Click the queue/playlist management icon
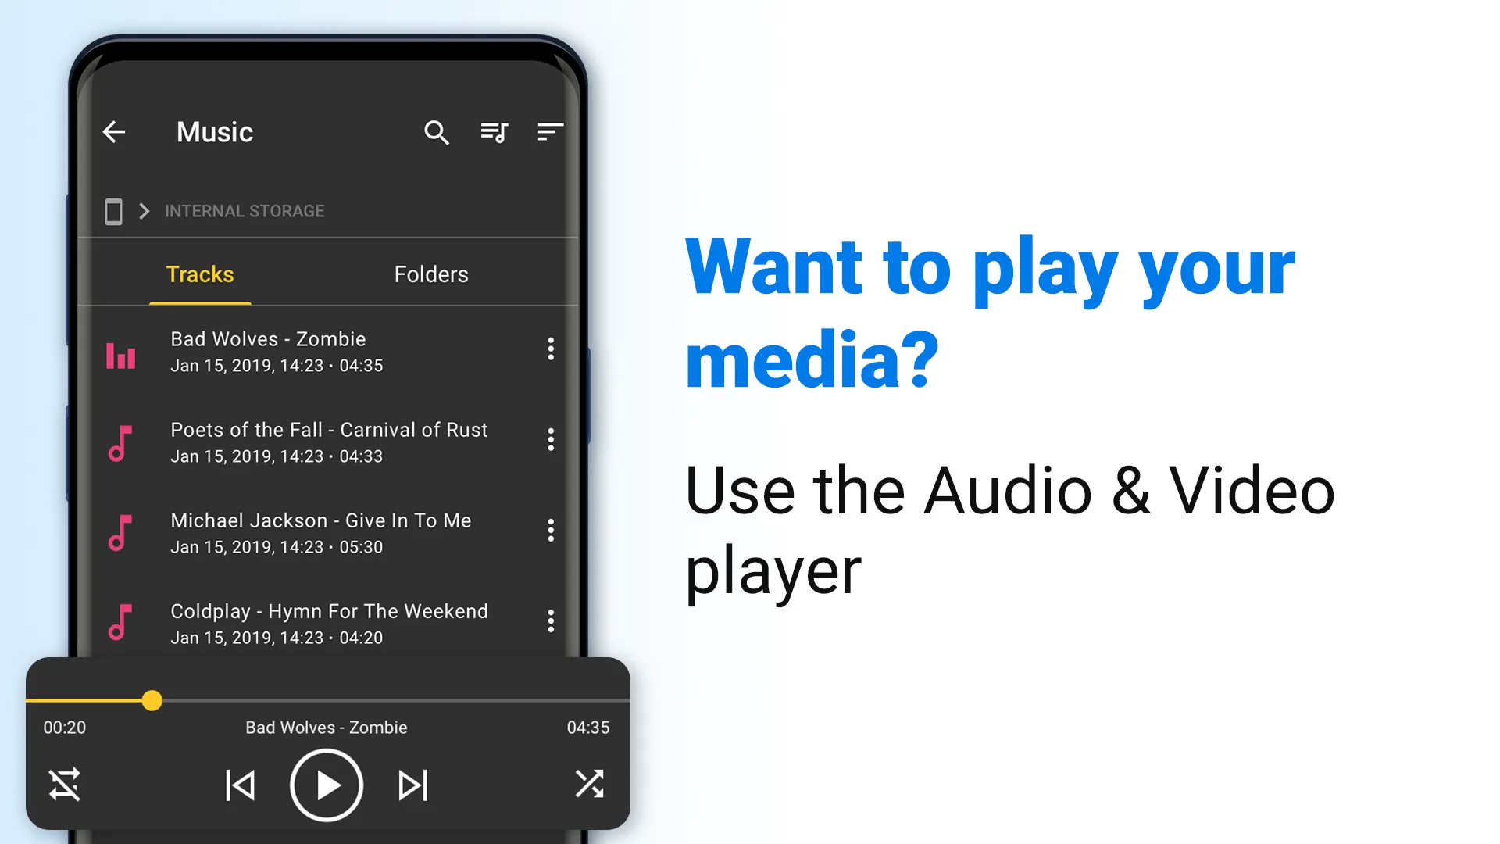The width and height of the screenshot is (1500, 844). [495, 131]
